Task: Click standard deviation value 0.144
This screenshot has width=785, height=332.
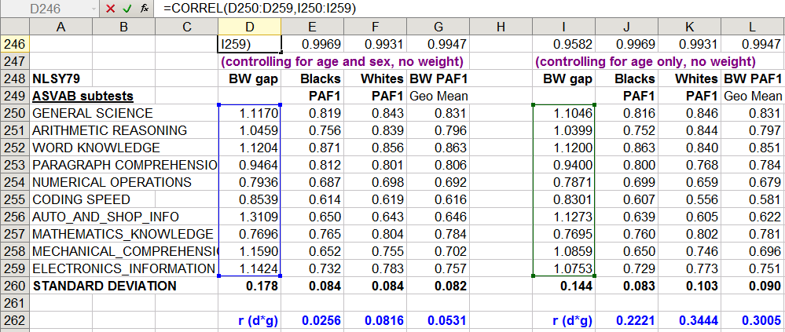Action: tap(563, 286)
